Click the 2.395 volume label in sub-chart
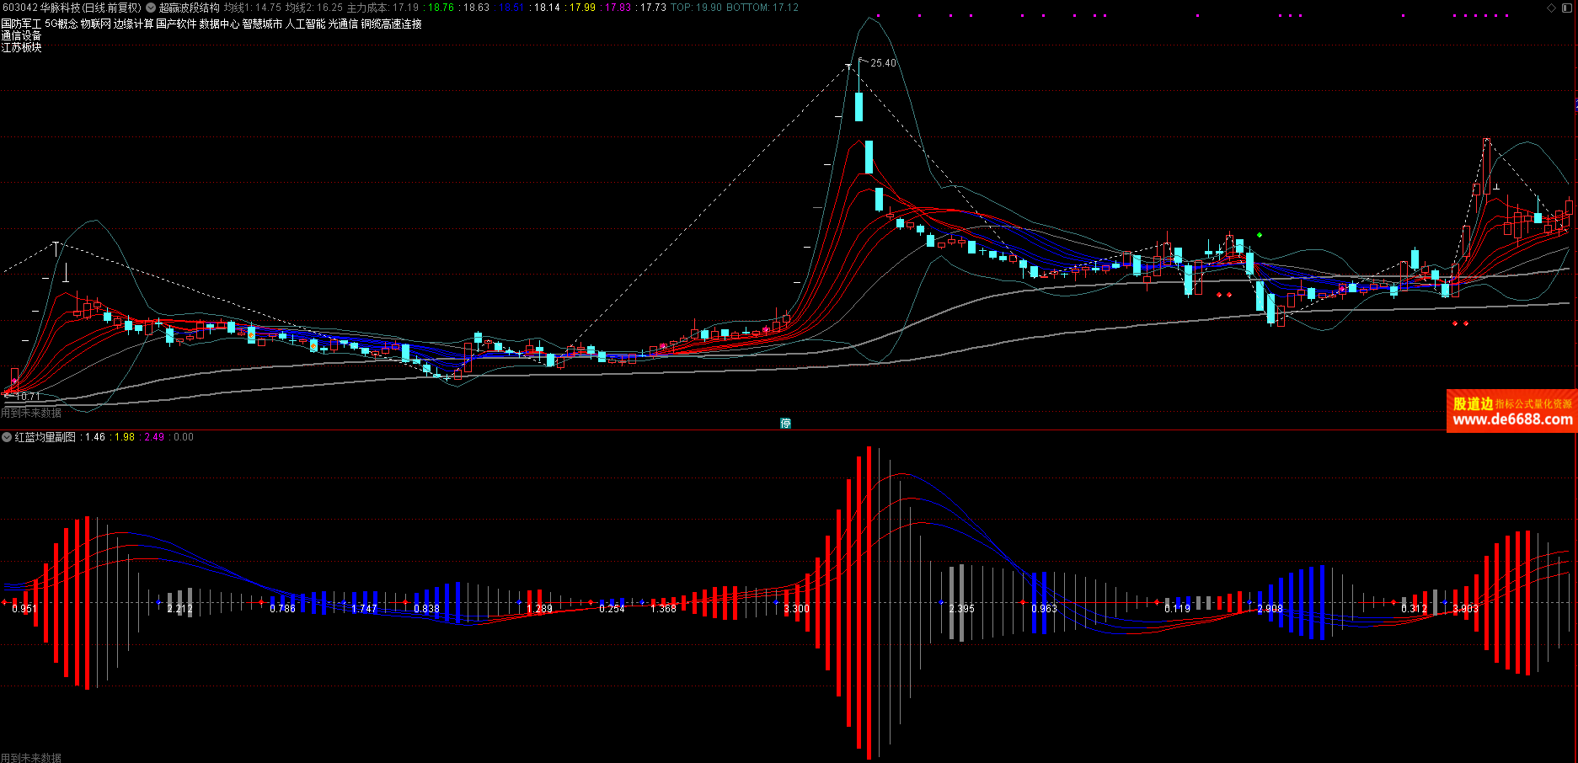Viewport: 1578px width, 763px height. click(961, 609)
